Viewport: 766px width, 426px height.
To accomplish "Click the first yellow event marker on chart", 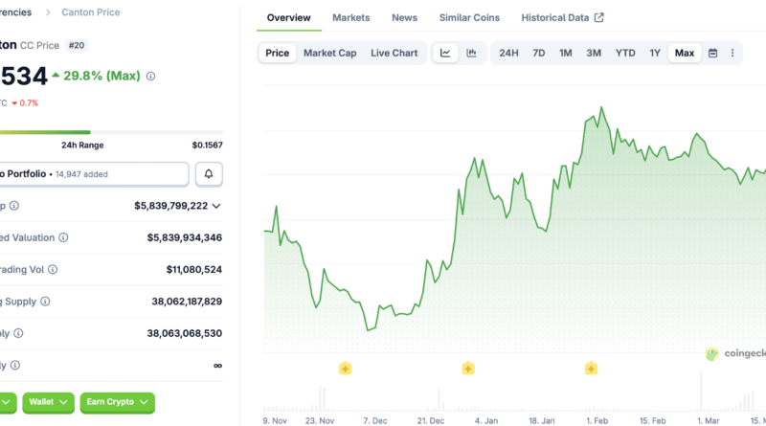I will click(x=345, y=369).
